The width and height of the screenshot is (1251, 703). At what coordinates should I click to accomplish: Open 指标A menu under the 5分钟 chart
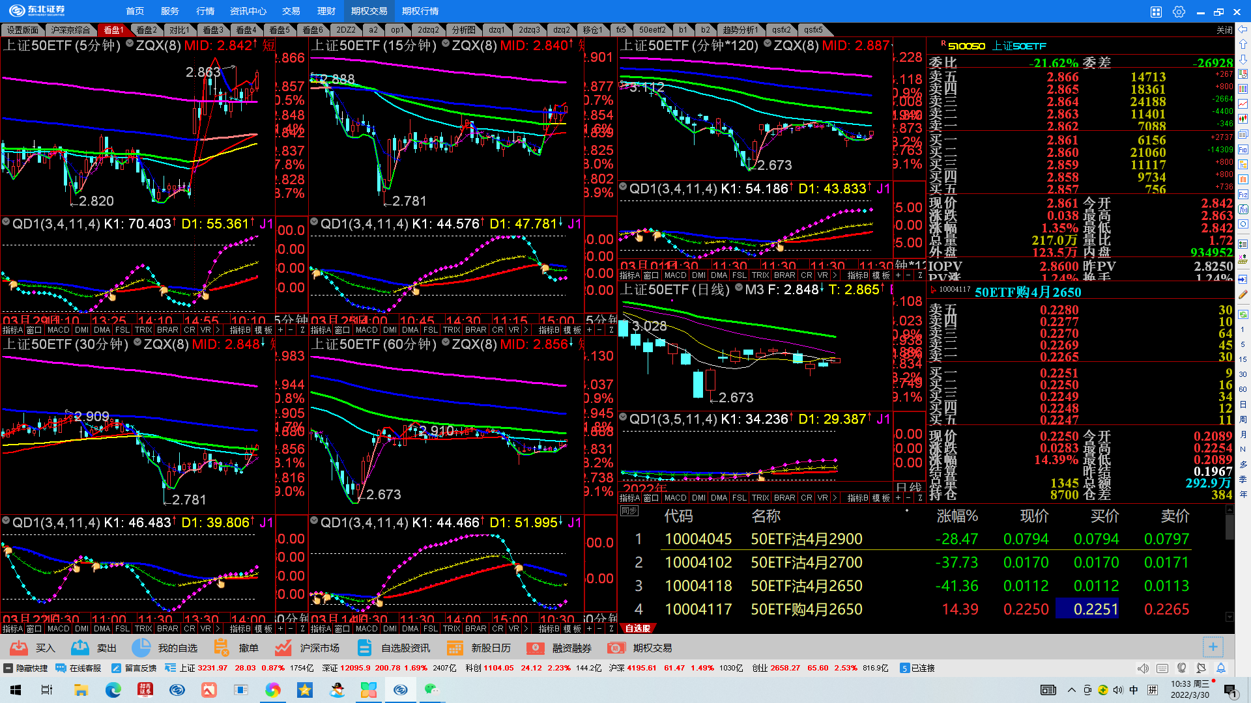point(12,330)
